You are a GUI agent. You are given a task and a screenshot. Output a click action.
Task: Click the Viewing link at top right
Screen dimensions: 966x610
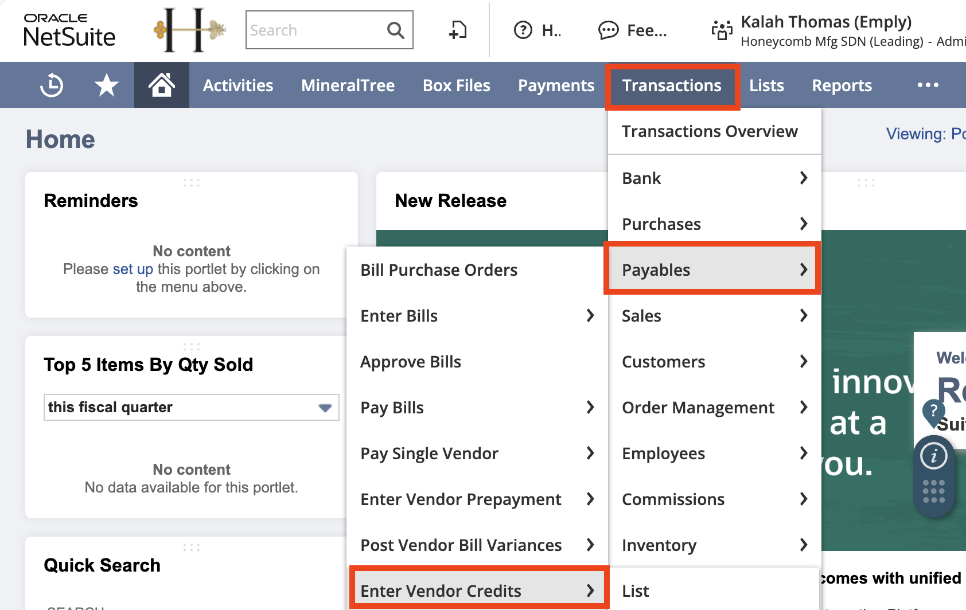coord(926,134)
